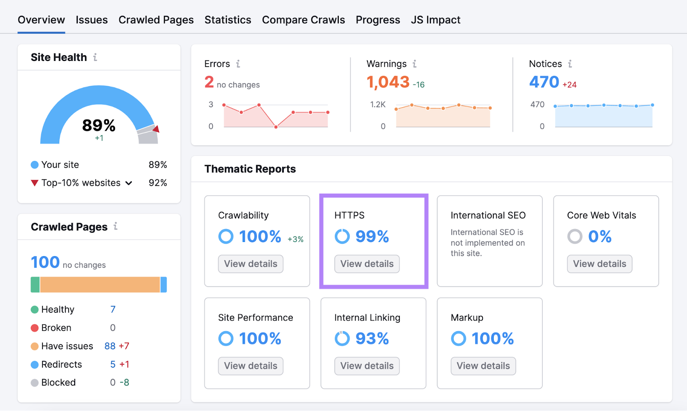Click the Site Health info icon

pos(95,57)
